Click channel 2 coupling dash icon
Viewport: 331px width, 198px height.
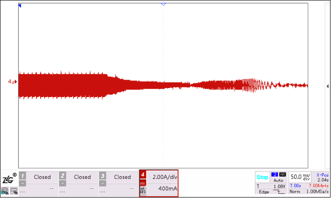(63, 183)
